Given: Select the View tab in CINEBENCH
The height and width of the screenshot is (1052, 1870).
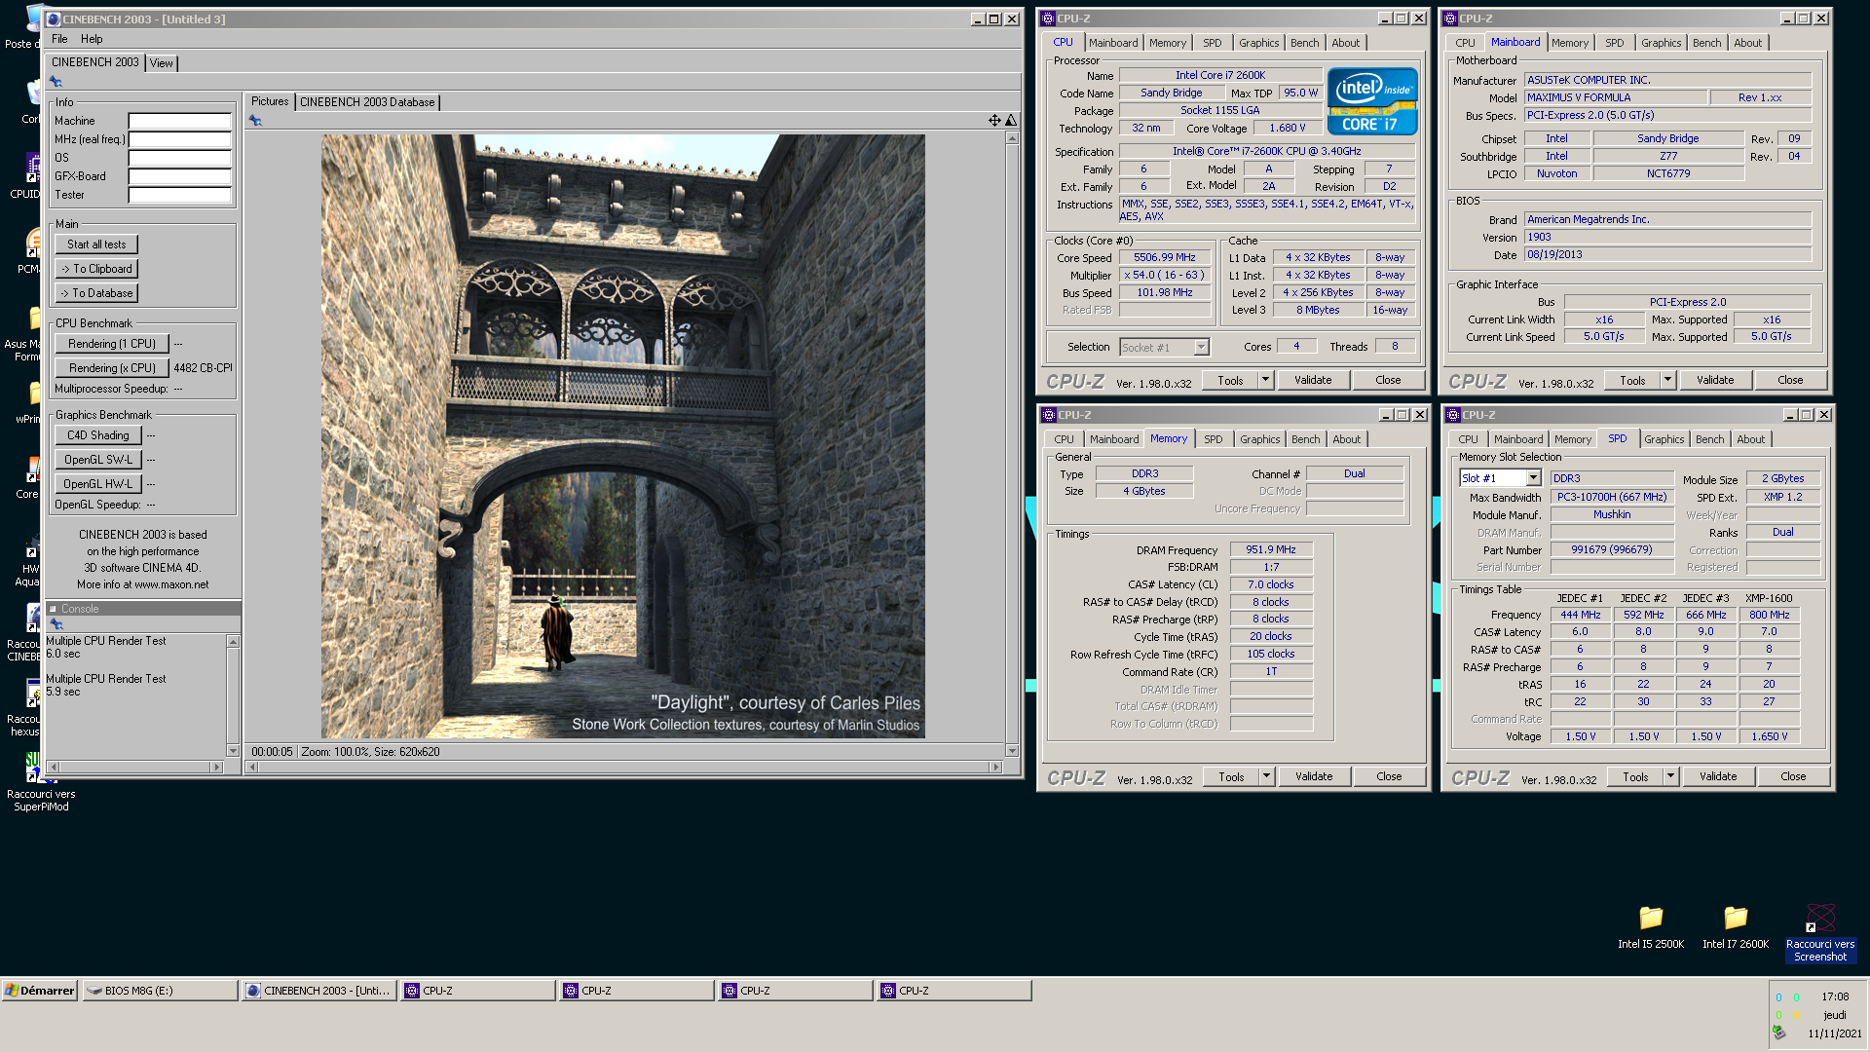Looking at the screenshot, I should (162, 63).
